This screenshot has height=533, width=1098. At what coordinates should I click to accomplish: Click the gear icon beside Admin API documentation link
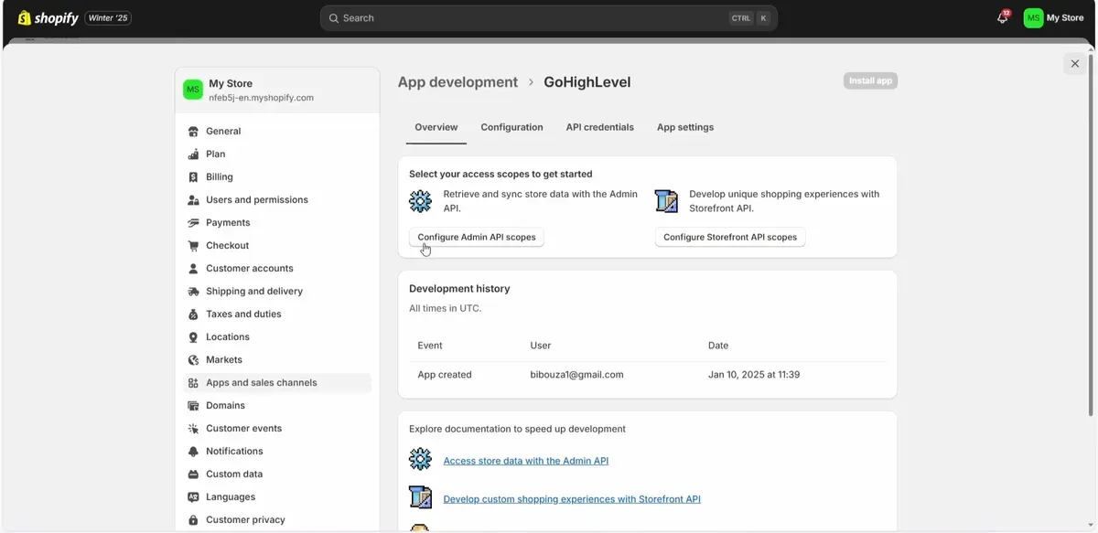(420, 459)
